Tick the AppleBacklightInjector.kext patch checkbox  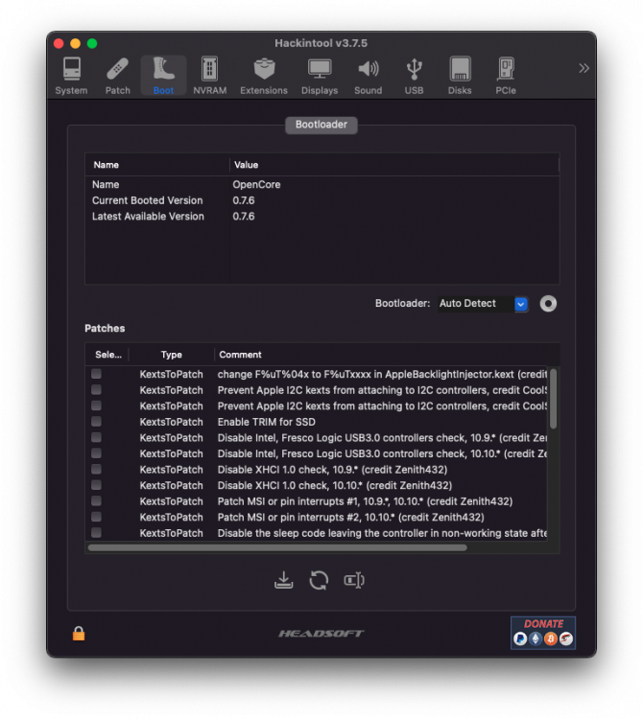[96, 374]
